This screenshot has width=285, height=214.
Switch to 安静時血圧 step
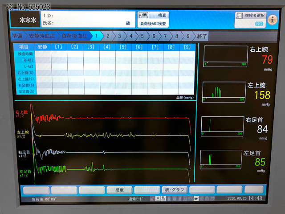(41, 36)
